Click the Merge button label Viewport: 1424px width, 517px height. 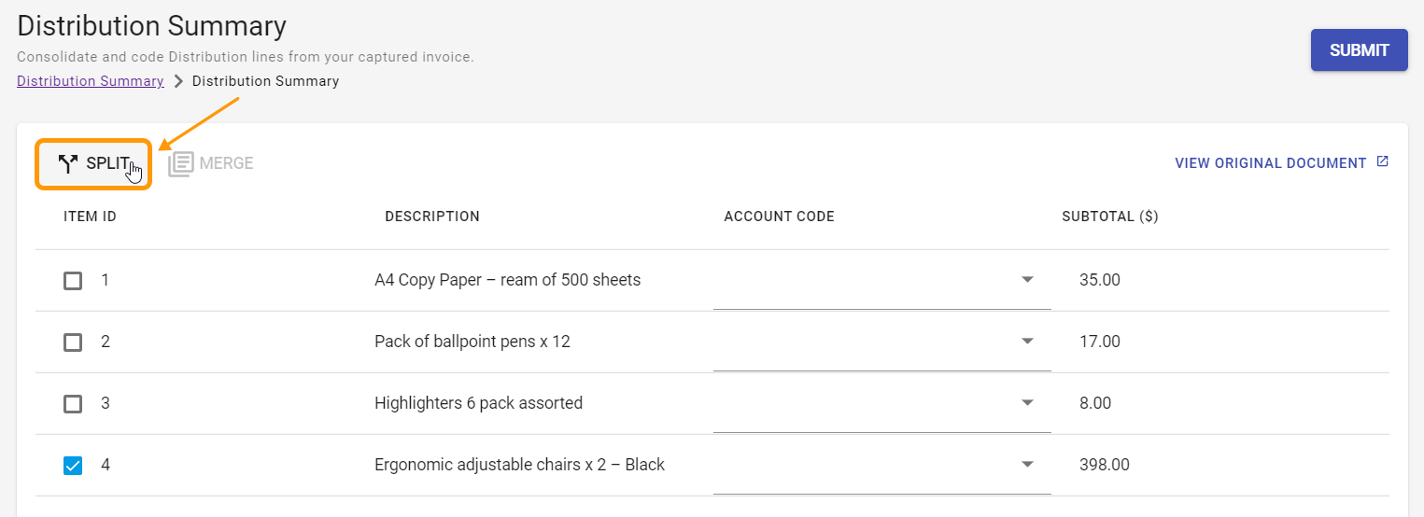[226, 163]
